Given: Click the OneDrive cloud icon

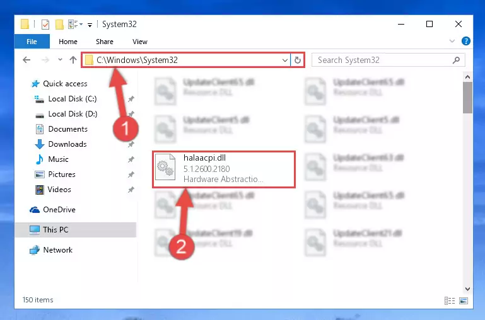Looking at the screenshot, I should click(35, 210).
